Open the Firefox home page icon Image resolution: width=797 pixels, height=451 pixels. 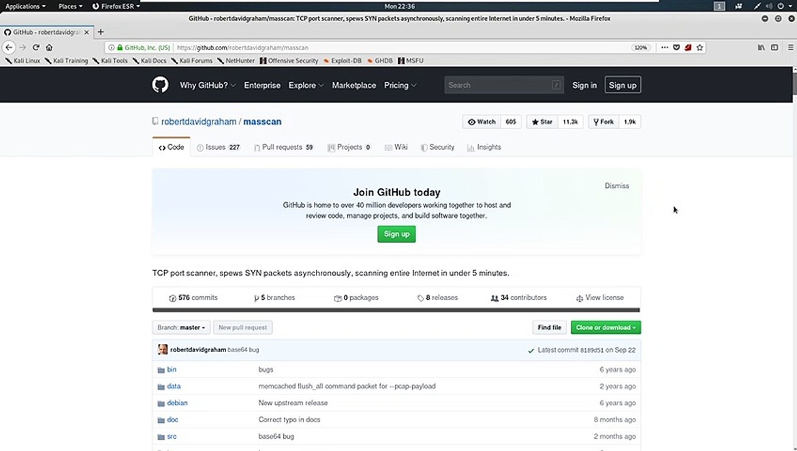pos(49,48)
